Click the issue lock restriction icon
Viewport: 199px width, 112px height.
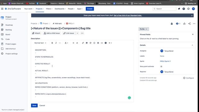coord(172,24)
